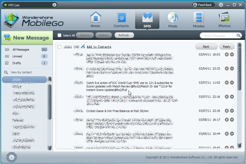Delete the Cricket Game message
Screen dimensions: 246x164
click(x=227, y=111)
